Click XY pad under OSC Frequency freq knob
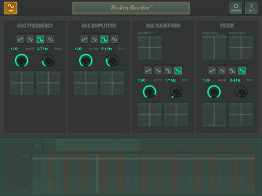 49,83
